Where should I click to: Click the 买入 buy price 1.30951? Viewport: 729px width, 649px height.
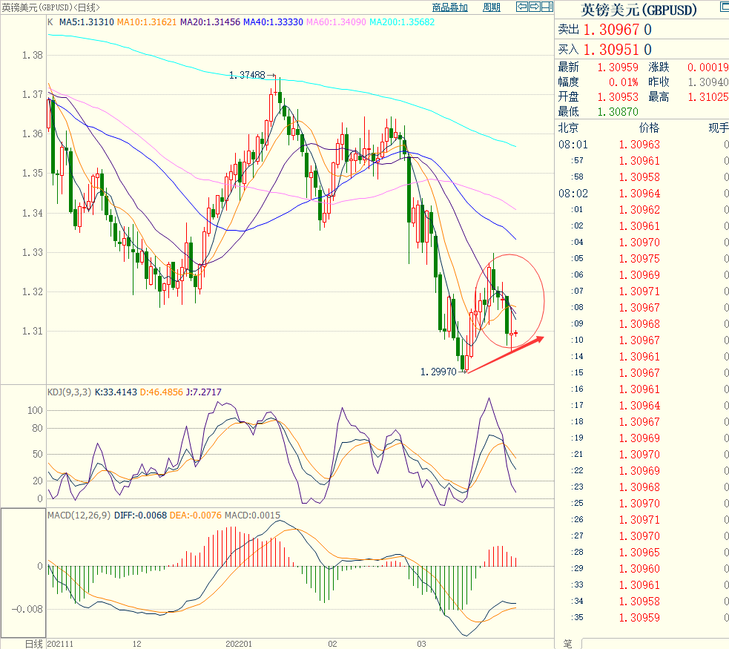tap(611, 49)
